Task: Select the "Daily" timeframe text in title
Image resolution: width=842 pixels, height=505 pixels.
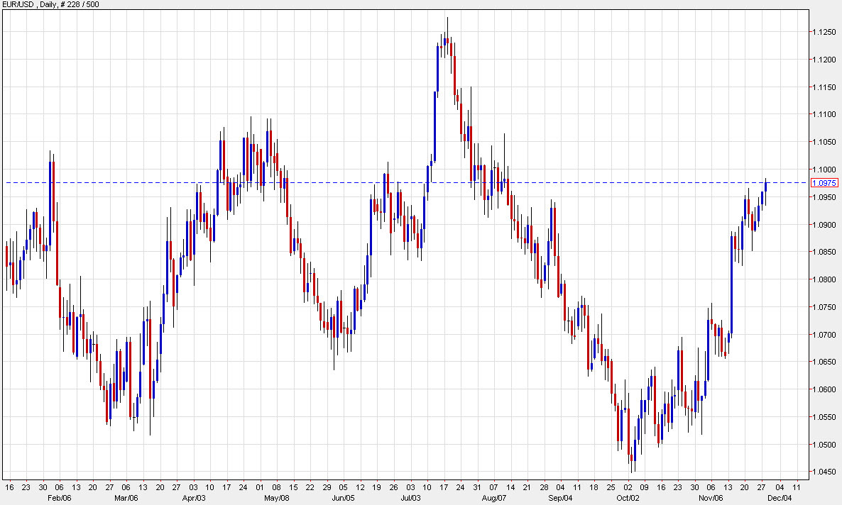Action: (x=47, y=4)
